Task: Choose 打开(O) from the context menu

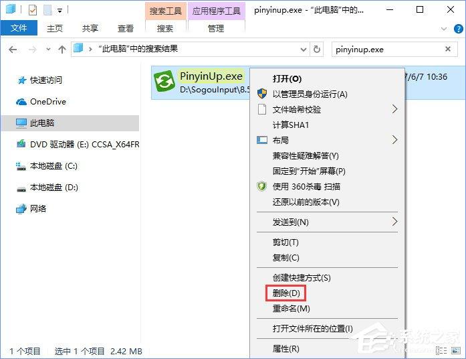Action: click(x=327, y=78)
